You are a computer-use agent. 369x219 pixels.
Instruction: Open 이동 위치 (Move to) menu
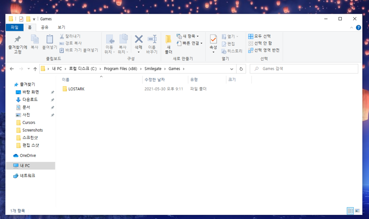(x=110, y=44)
